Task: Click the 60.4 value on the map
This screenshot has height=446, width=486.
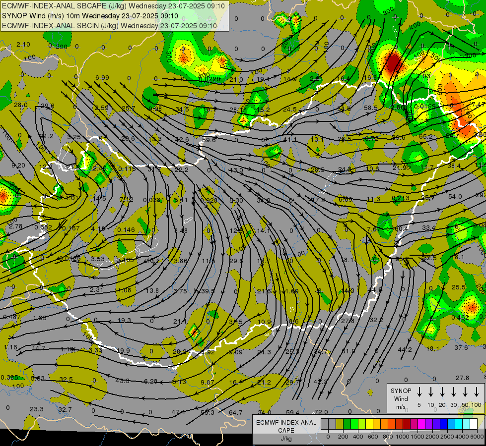Action: click(x=402, y=228)
